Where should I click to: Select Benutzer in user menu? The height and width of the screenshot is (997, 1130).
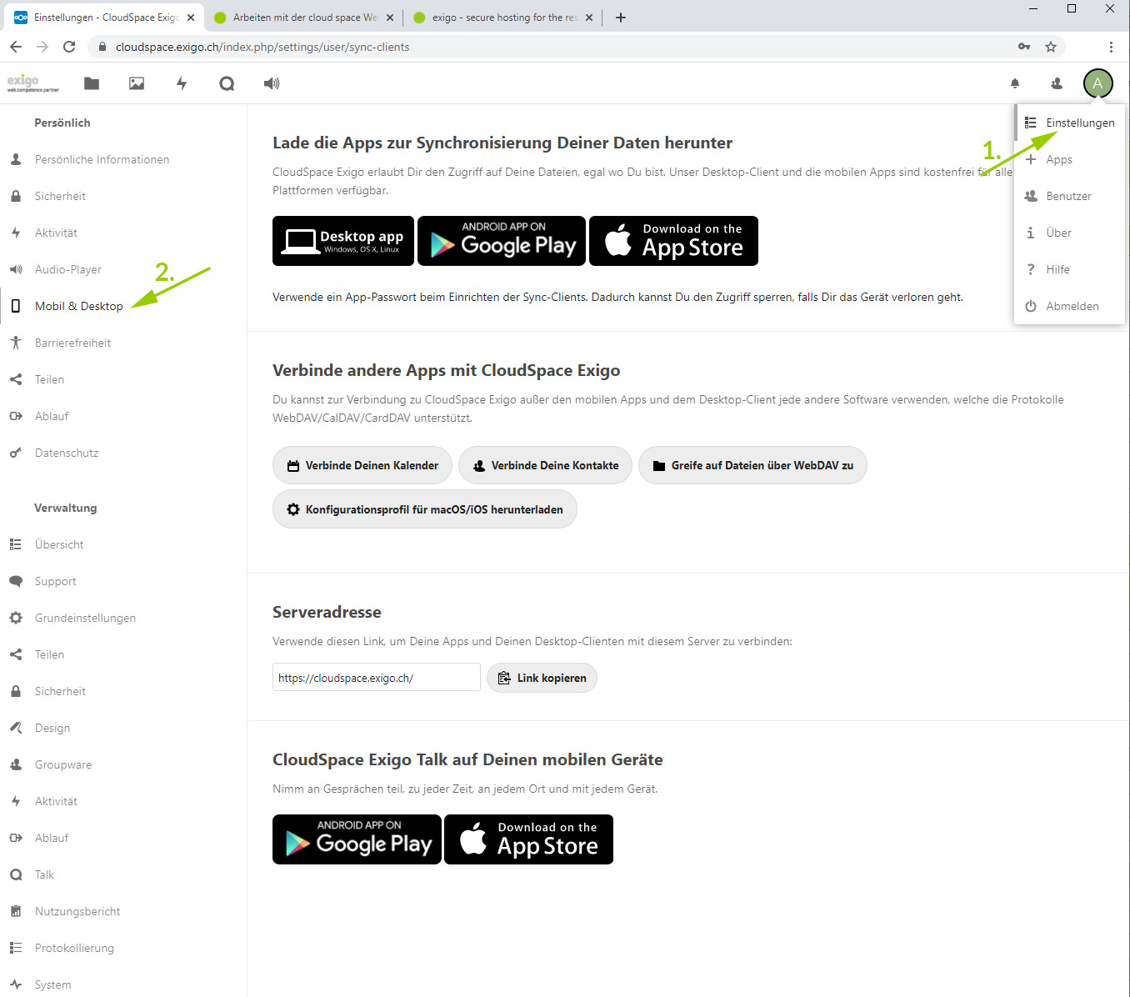(x=1069, y=196)
